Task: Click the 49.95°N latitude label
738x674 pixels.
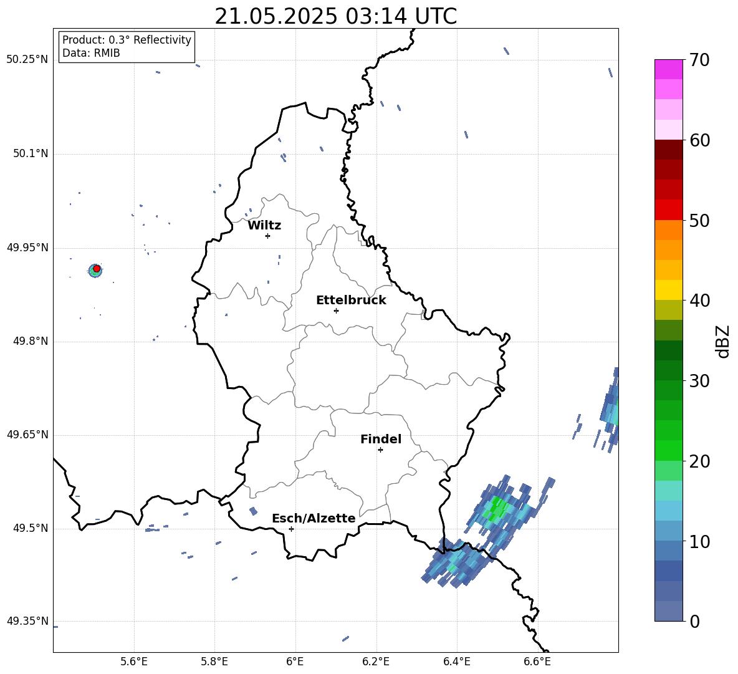Action: click(x=27, y=248)
